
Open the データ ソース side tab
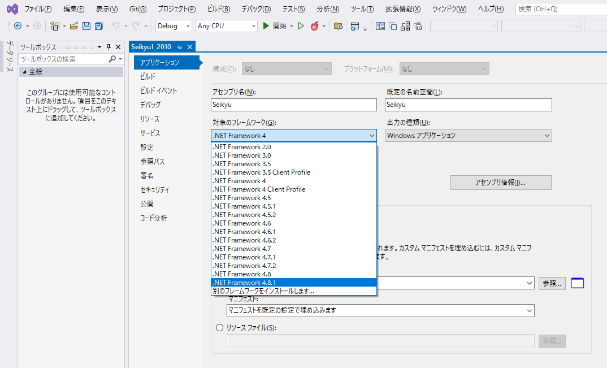pos(10,56)
